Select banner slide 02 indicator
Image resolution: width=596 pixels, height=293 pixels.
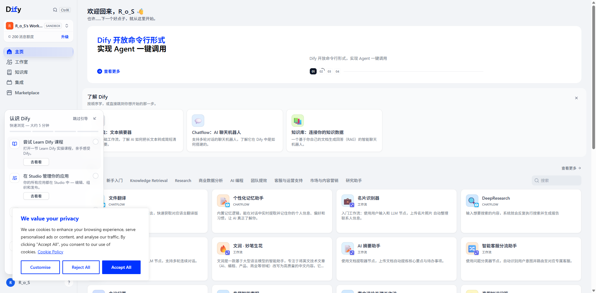pyautogui.click(x=321, y=71)
